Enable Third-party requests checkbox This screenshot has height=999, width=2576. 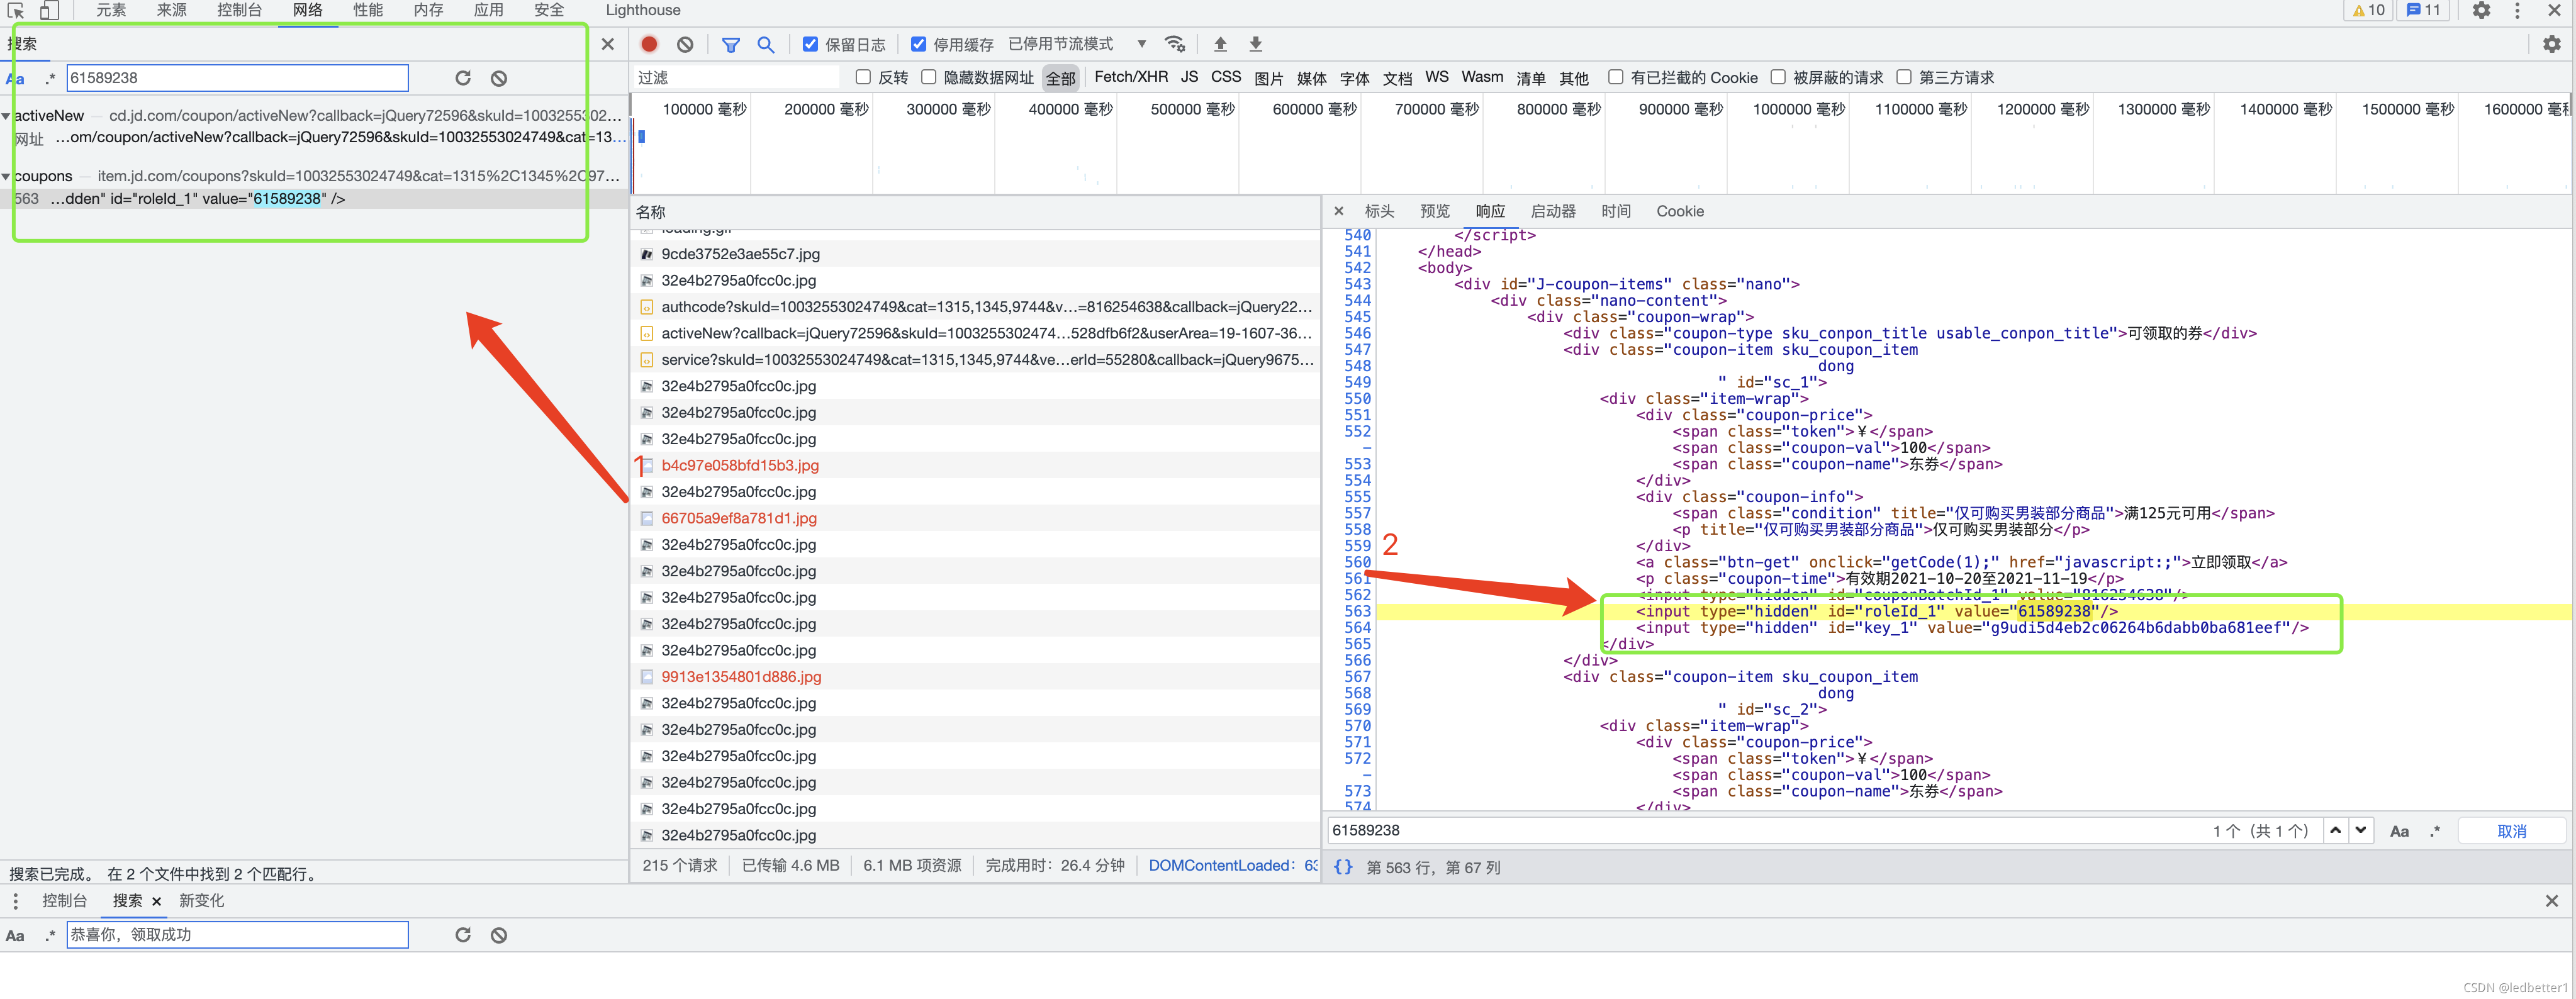coord(1904,77)
